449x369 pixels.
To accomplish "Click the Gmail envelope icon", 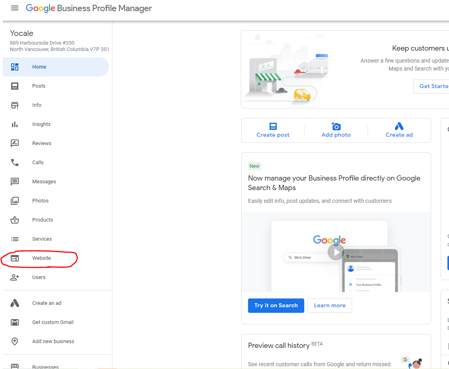I will (x=15, y=322).
